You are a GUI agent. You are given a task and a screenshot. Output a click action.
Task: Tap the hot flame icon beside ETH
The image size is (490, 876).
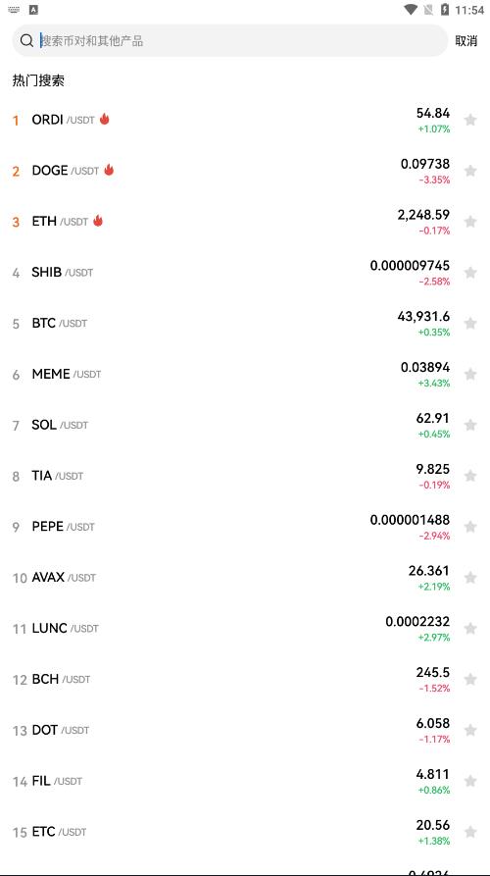click(98, 221)
